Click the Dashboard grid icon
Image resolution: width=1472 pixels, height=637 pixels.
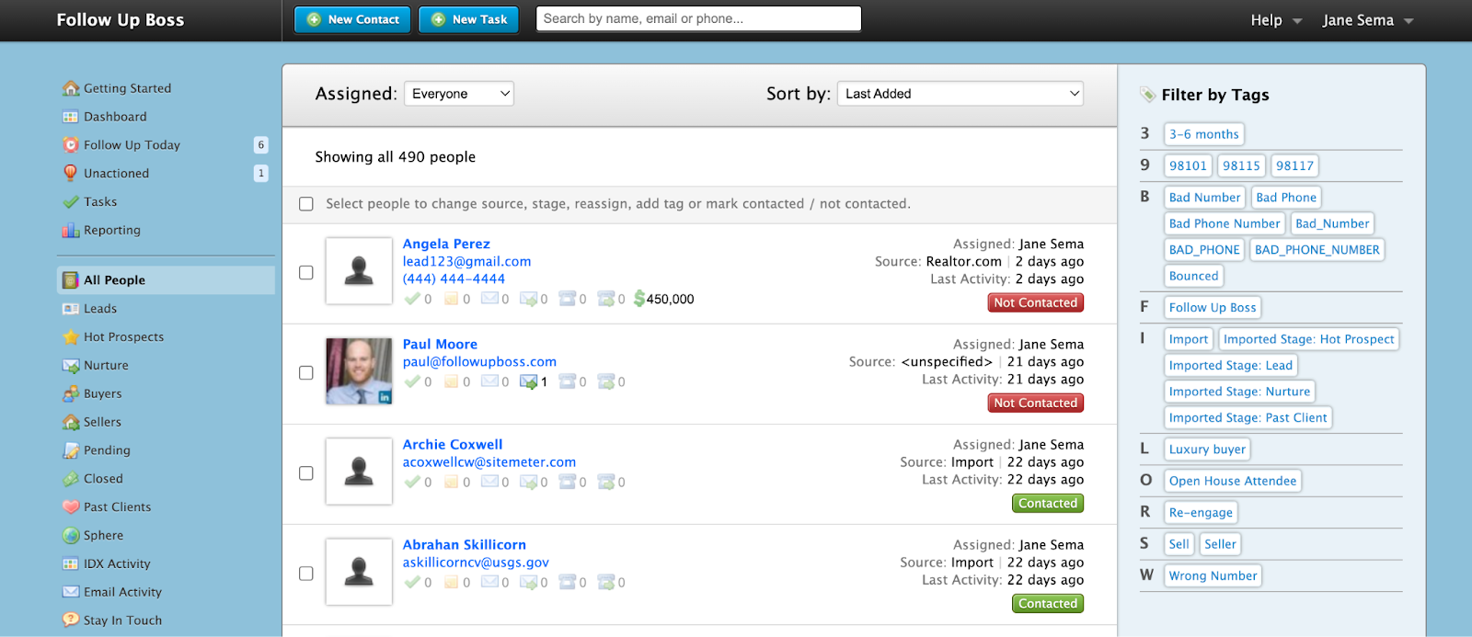pos(71,117)
